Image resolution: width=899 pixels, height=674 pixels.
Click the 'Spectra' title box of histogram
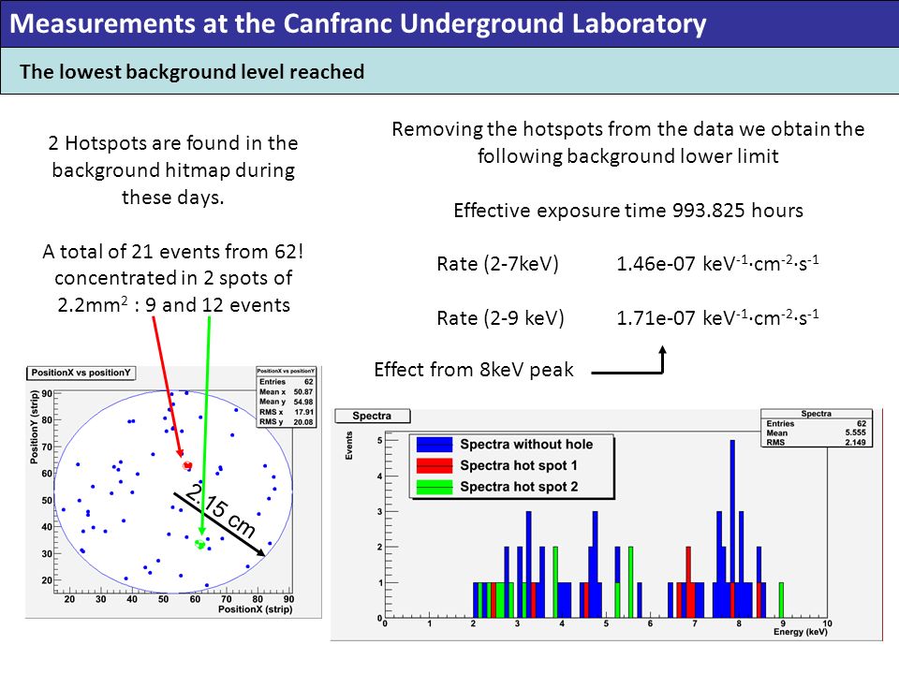click(x=373, y=416)
